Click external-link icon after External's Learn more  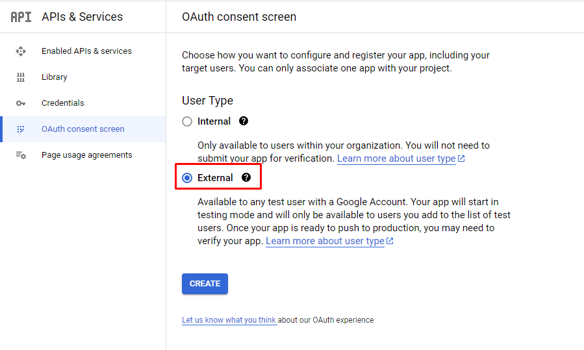tap(390, 241)
